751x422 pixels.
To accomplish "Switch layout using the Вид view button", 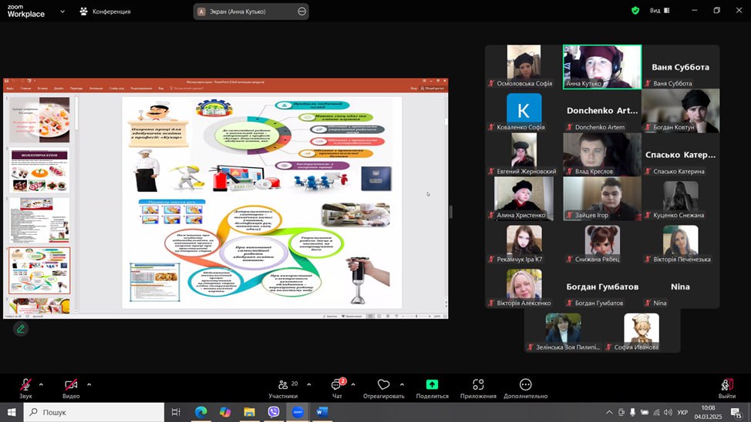I will pos(659,11).
